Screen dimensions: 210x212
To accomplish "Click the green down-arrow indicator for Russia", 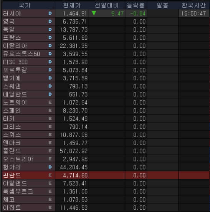I will (94, 13).
